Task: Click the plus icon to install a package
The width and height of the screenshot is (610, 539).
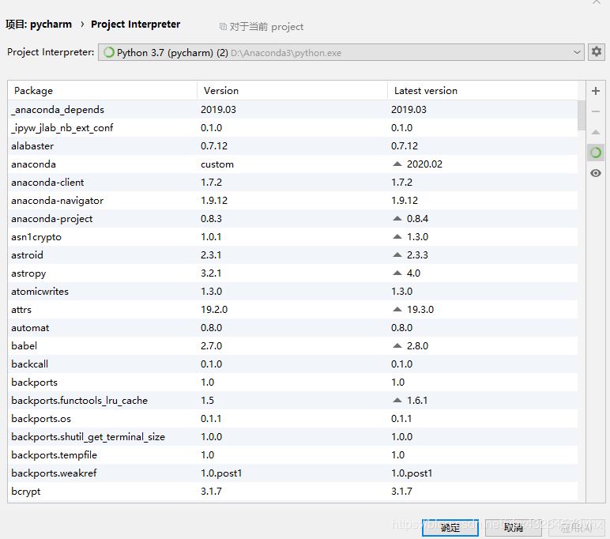Action: (596, 91)
